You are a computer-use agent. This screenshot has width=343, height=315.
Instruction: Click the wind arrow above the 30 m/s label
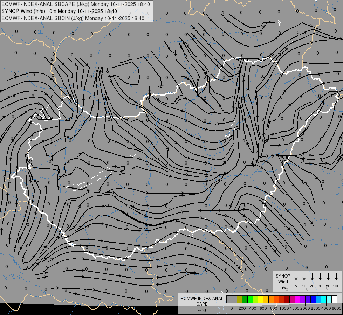pyautogui.click(x=320, y=276)
